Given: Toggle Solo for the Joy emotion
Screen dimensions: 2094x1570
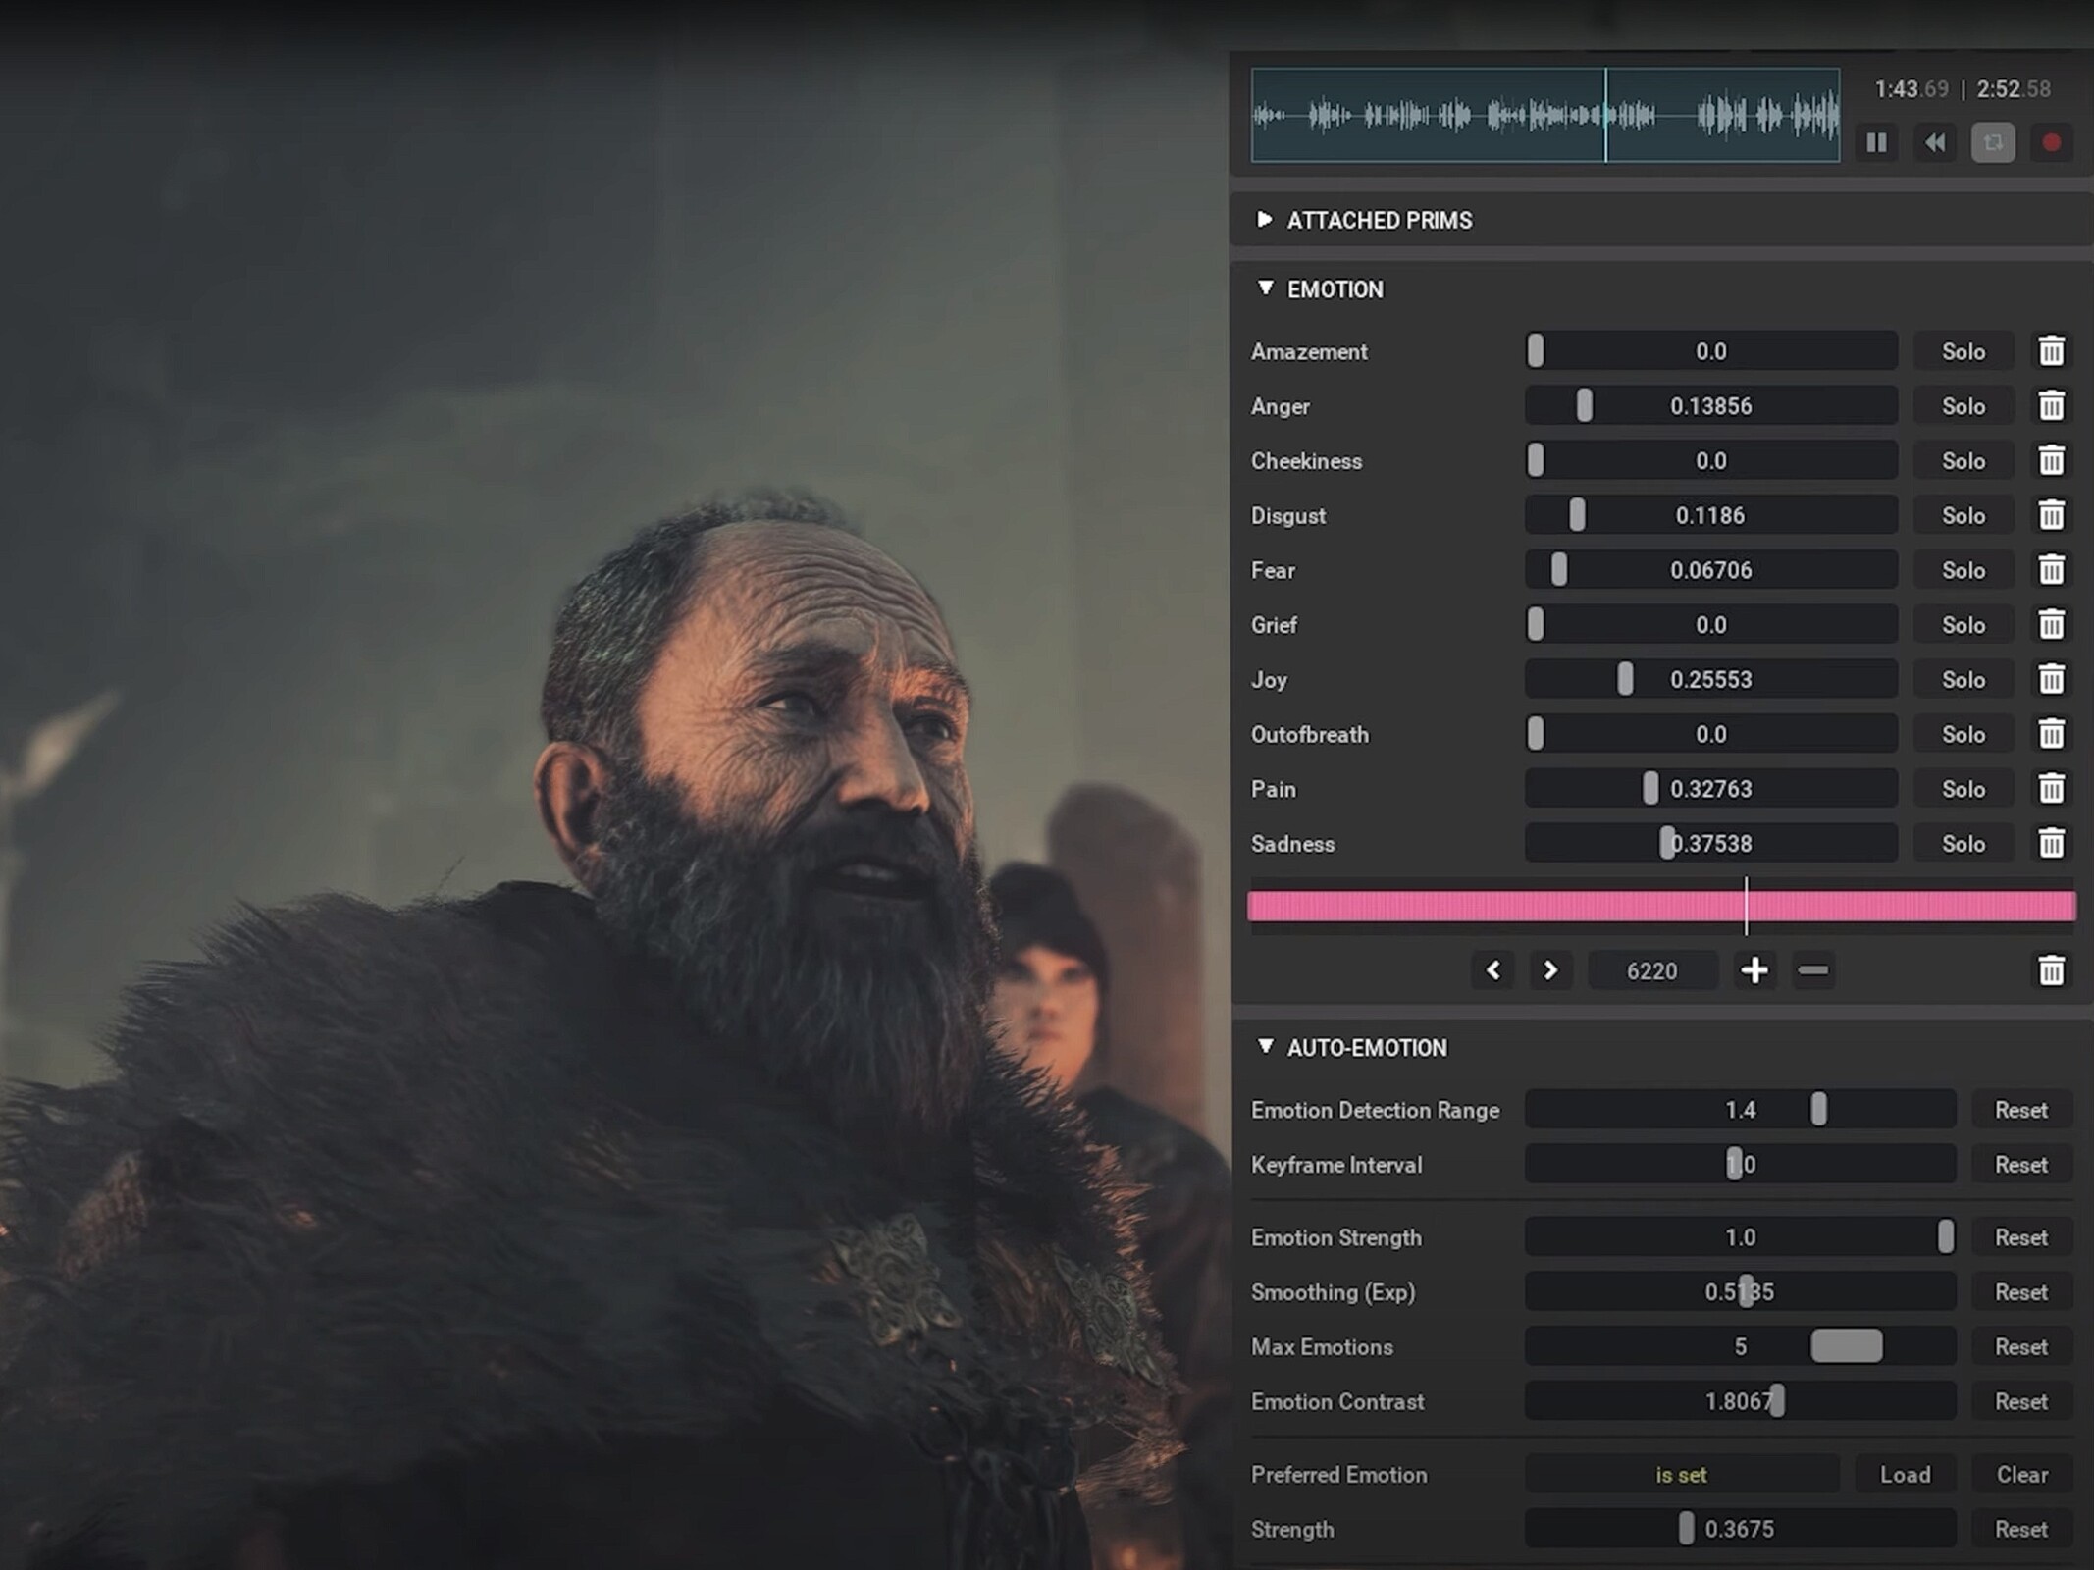Looking at the screenshot, I should point(1963,680).
